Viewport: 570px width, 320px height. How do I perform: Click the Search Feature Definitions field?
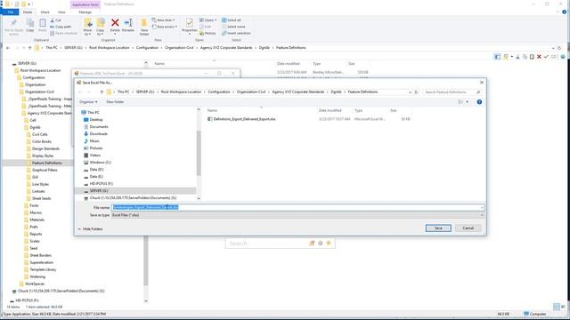tap(452, 92)
